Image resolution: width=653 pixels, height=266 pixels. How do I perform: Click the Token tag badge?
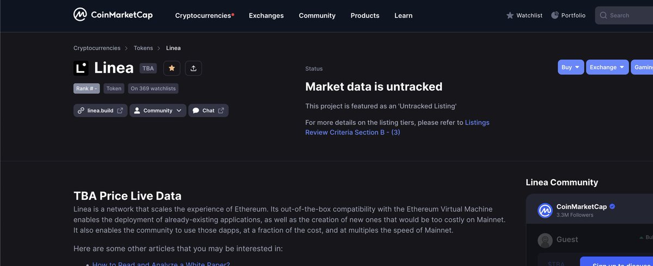pos(114,88)
